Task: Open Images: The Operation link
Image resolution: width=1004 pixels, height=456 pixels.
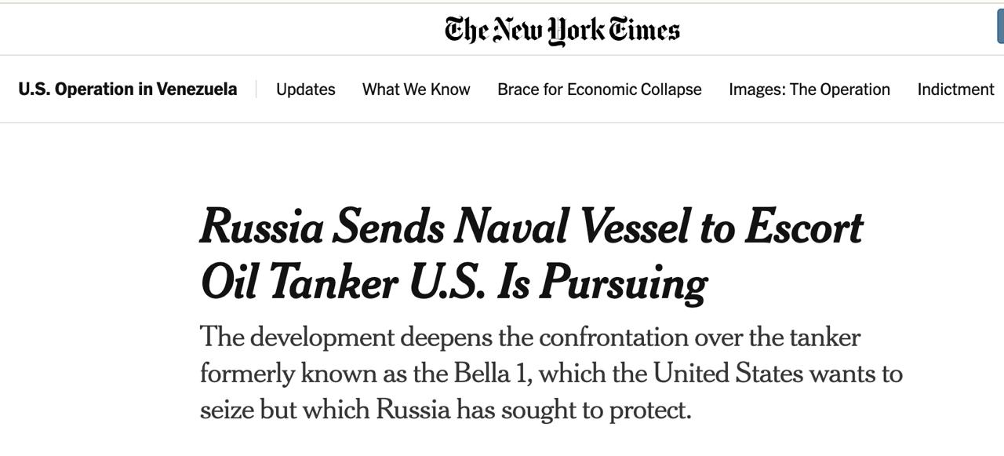Action: [809, 89]
